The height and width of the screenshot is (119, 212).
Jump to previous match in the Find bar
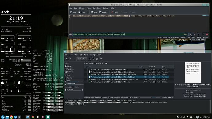tap(194, 34)
